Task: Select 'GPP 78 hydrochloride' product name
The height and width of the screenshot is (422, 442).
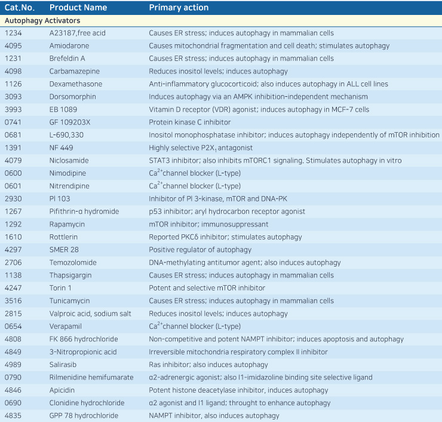Action: click(x=84, y=415)
